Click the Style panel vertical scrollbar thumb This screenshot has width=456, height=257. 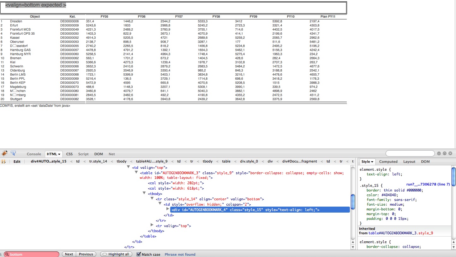point(454,176)
